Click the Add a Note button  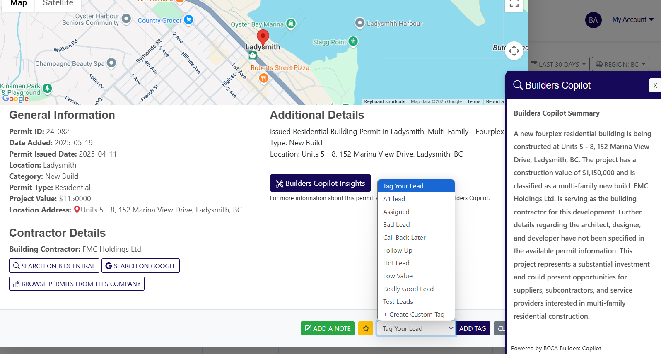pos(328,328)
